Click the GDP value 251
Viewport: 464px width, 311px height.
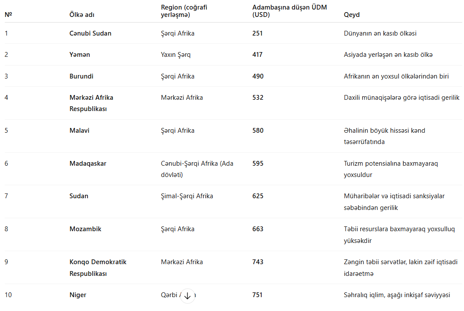click(257, 33)
